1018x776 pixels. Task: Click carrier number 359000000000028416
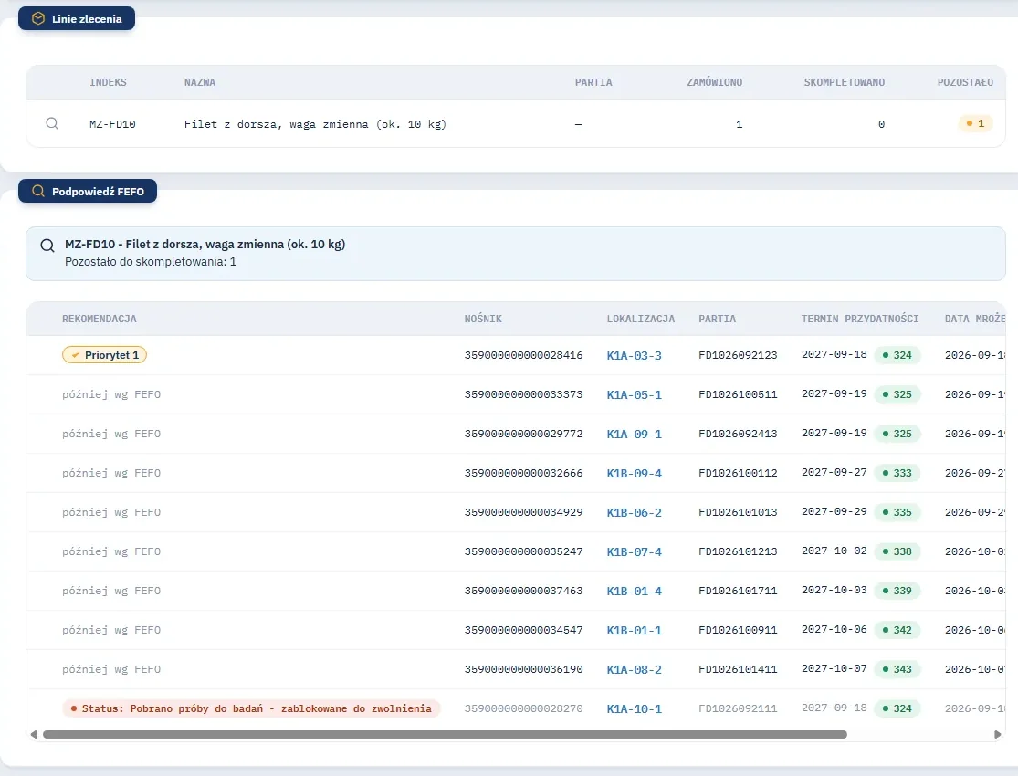(523, 355)
